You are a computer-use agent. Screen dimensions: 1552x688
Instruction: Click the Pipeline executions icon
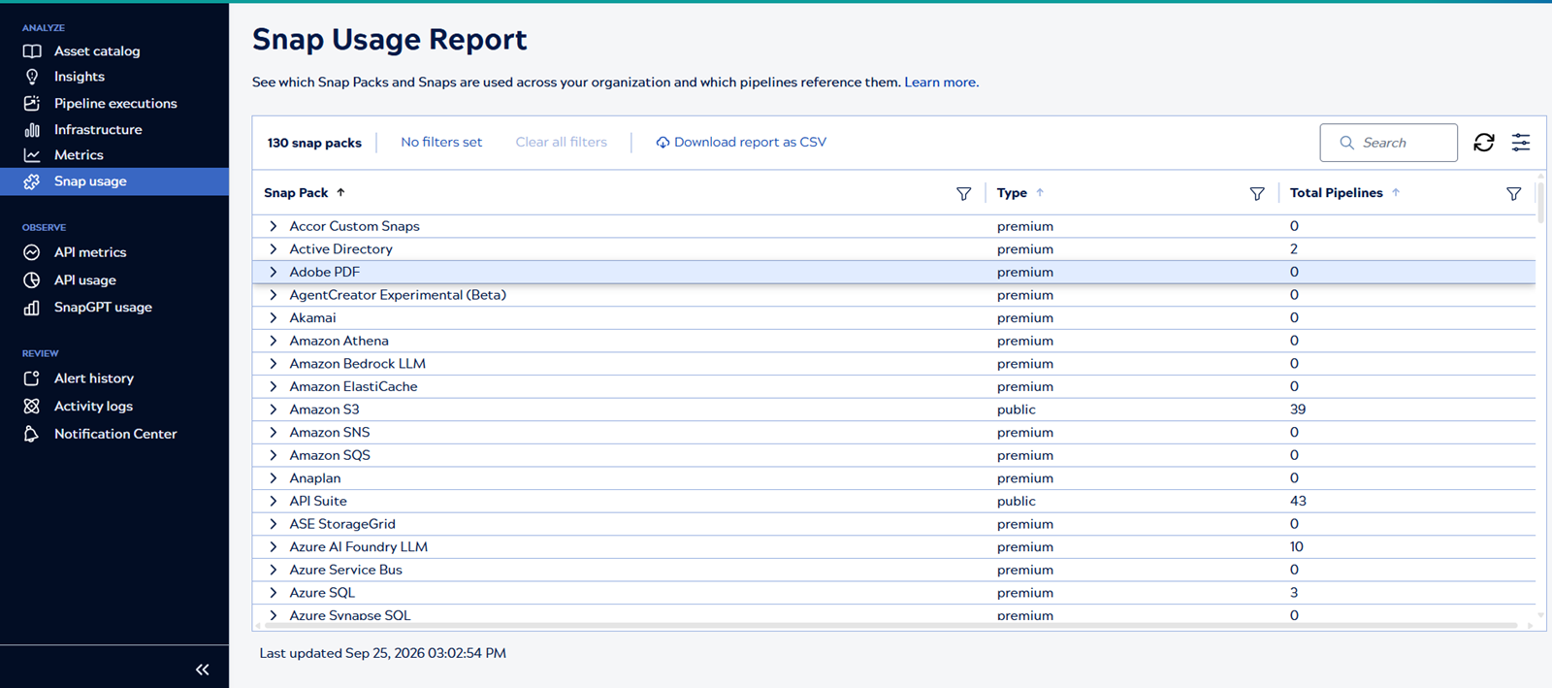click(32, 103)
